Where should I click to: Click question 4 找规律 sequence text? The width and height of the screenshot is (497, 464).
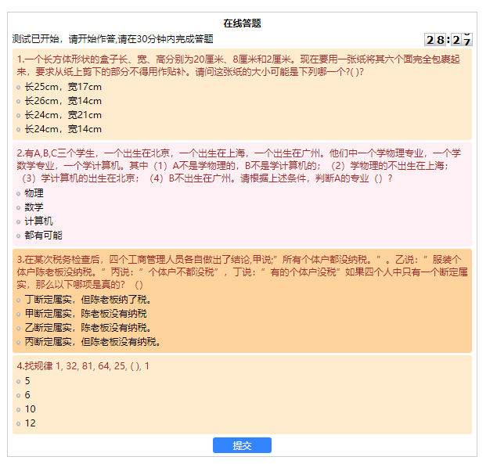pyautogui.click(x=83, y=366)
